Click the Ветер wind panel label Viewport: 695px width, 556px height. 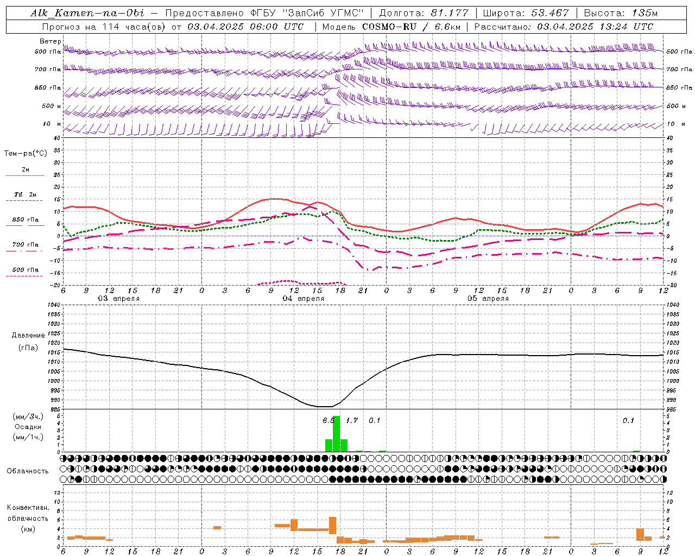pos(50,41)
